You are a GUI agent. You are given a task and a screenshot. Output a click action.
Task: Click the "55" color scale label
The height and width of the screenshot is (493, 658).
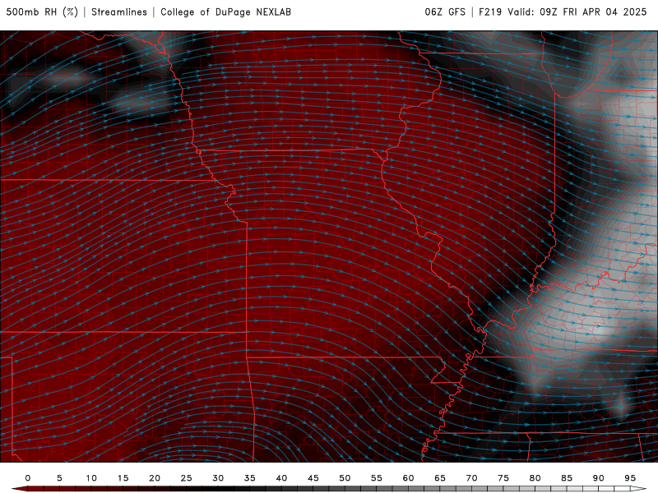(x=377, y=478)
